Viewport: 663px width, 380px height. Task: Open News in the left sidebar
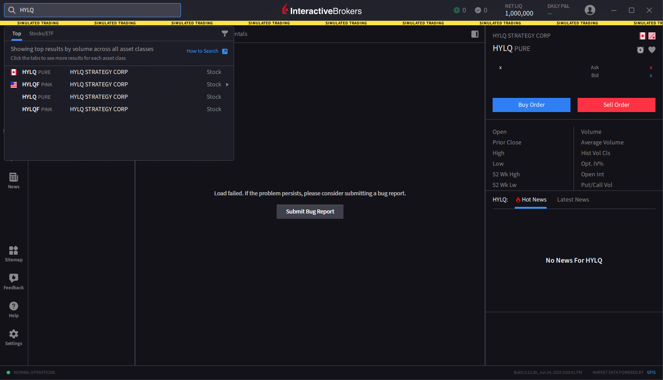point(14,181)
